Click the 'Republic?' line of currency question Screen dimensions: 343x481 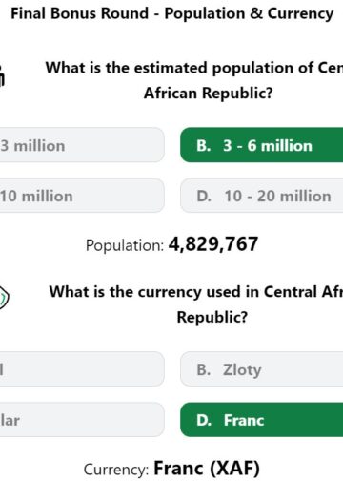point(212,317)
